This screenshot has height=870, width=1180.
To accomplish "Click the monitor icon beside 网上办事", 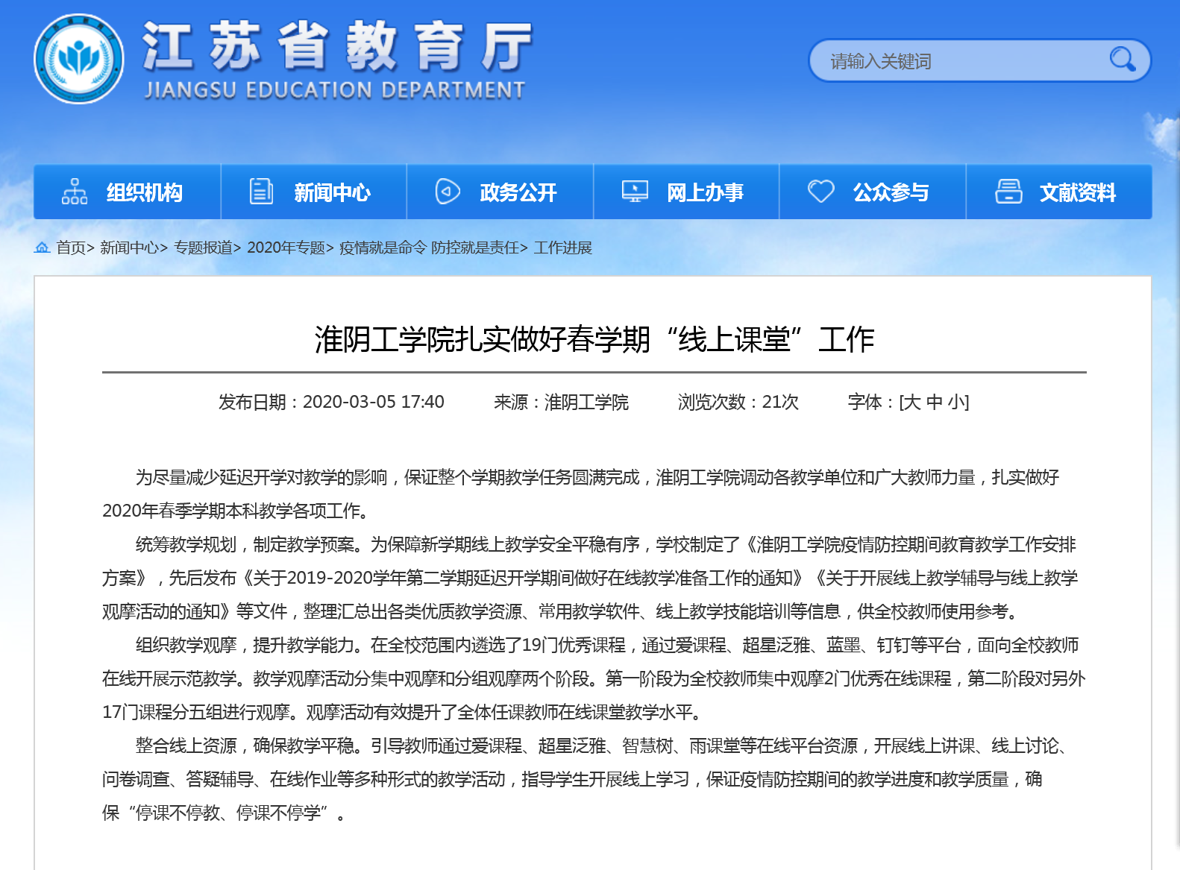I will (635, 192).
